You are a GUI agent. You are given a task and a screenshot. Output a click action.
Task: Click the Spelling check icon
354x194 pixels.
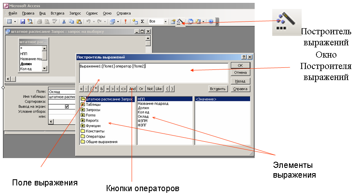coord(54,21)
